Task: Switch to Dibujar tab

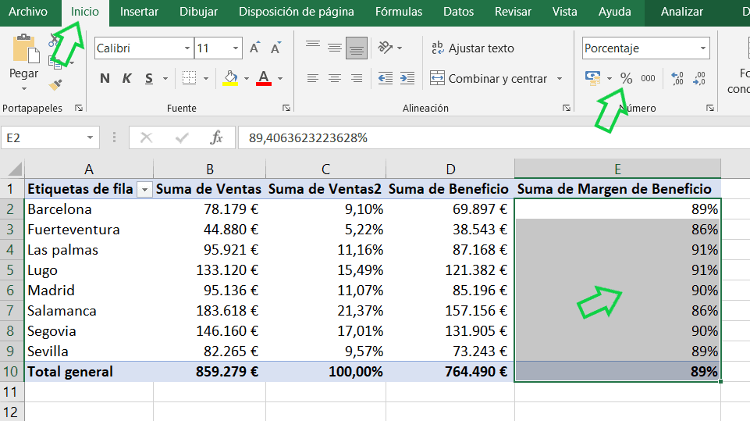Action: click(x=198, y=12)
